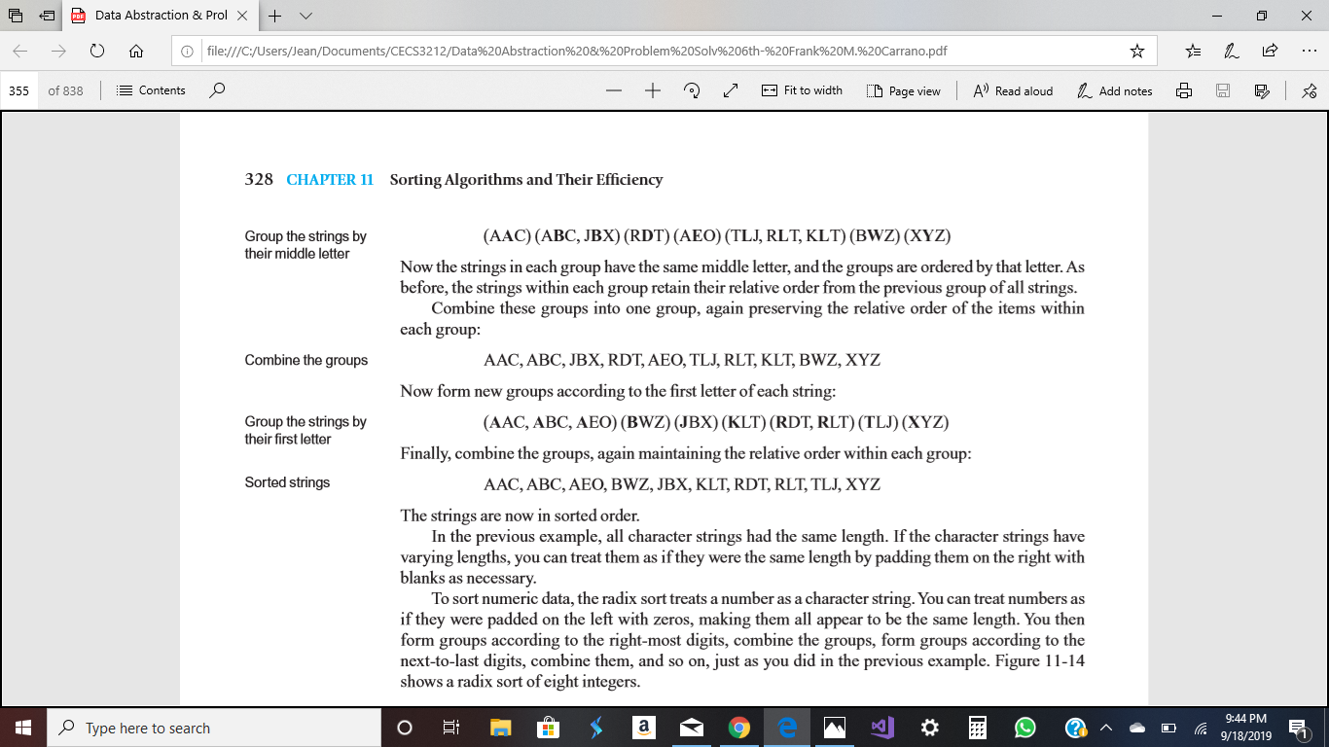Click the page number field showing 355
This screenshot has width=1329, height=747.
(18, 89)
